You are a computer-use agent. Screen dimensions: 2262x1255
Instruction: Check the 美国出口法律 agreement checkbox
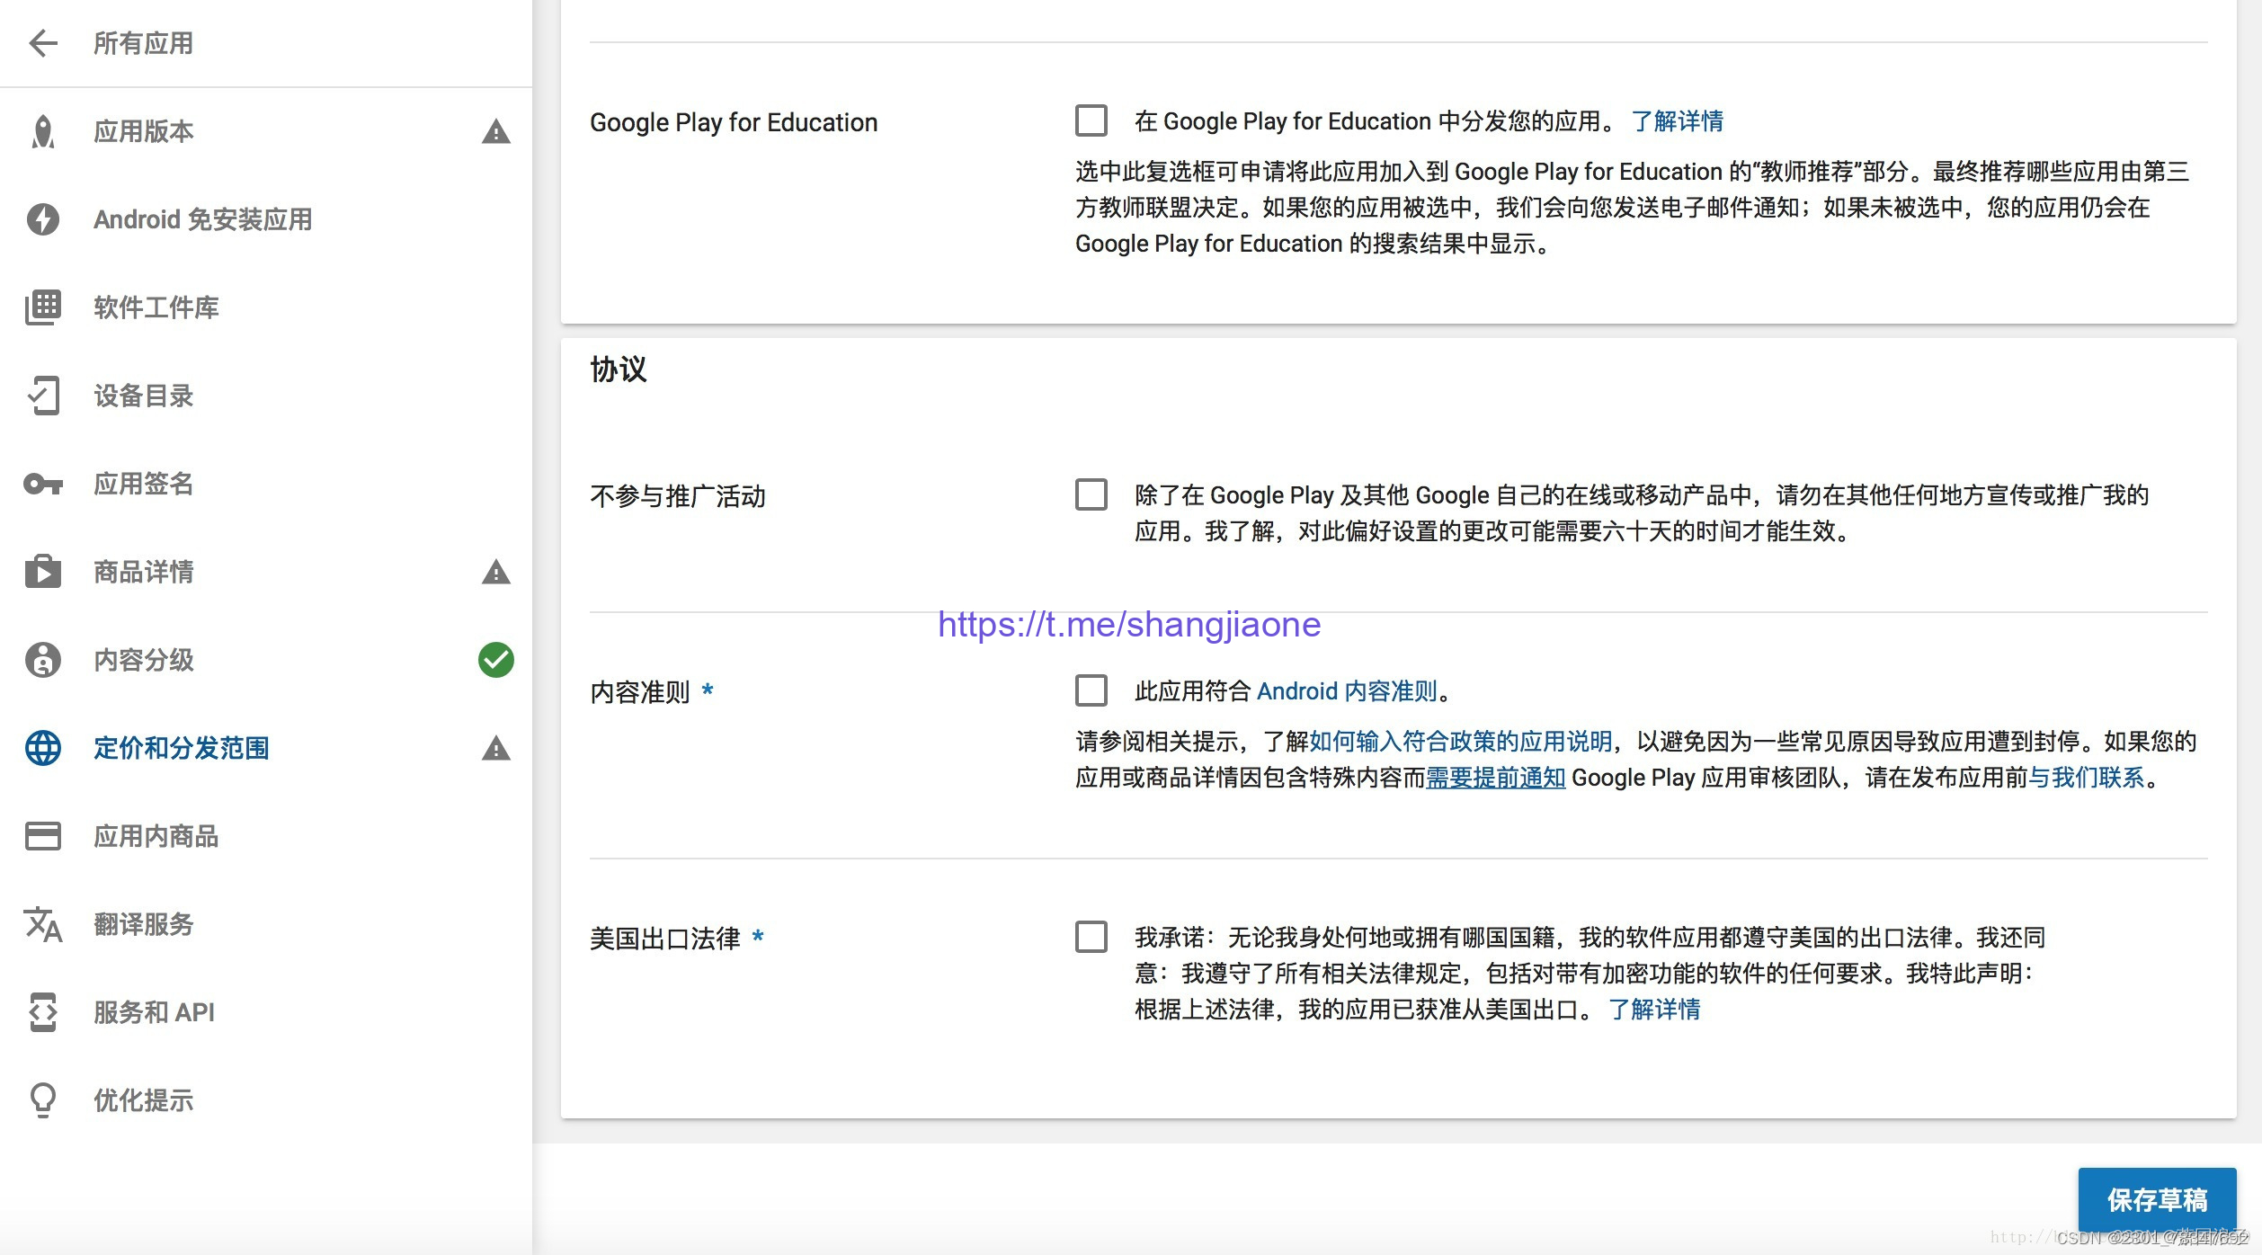[1091, 937]
